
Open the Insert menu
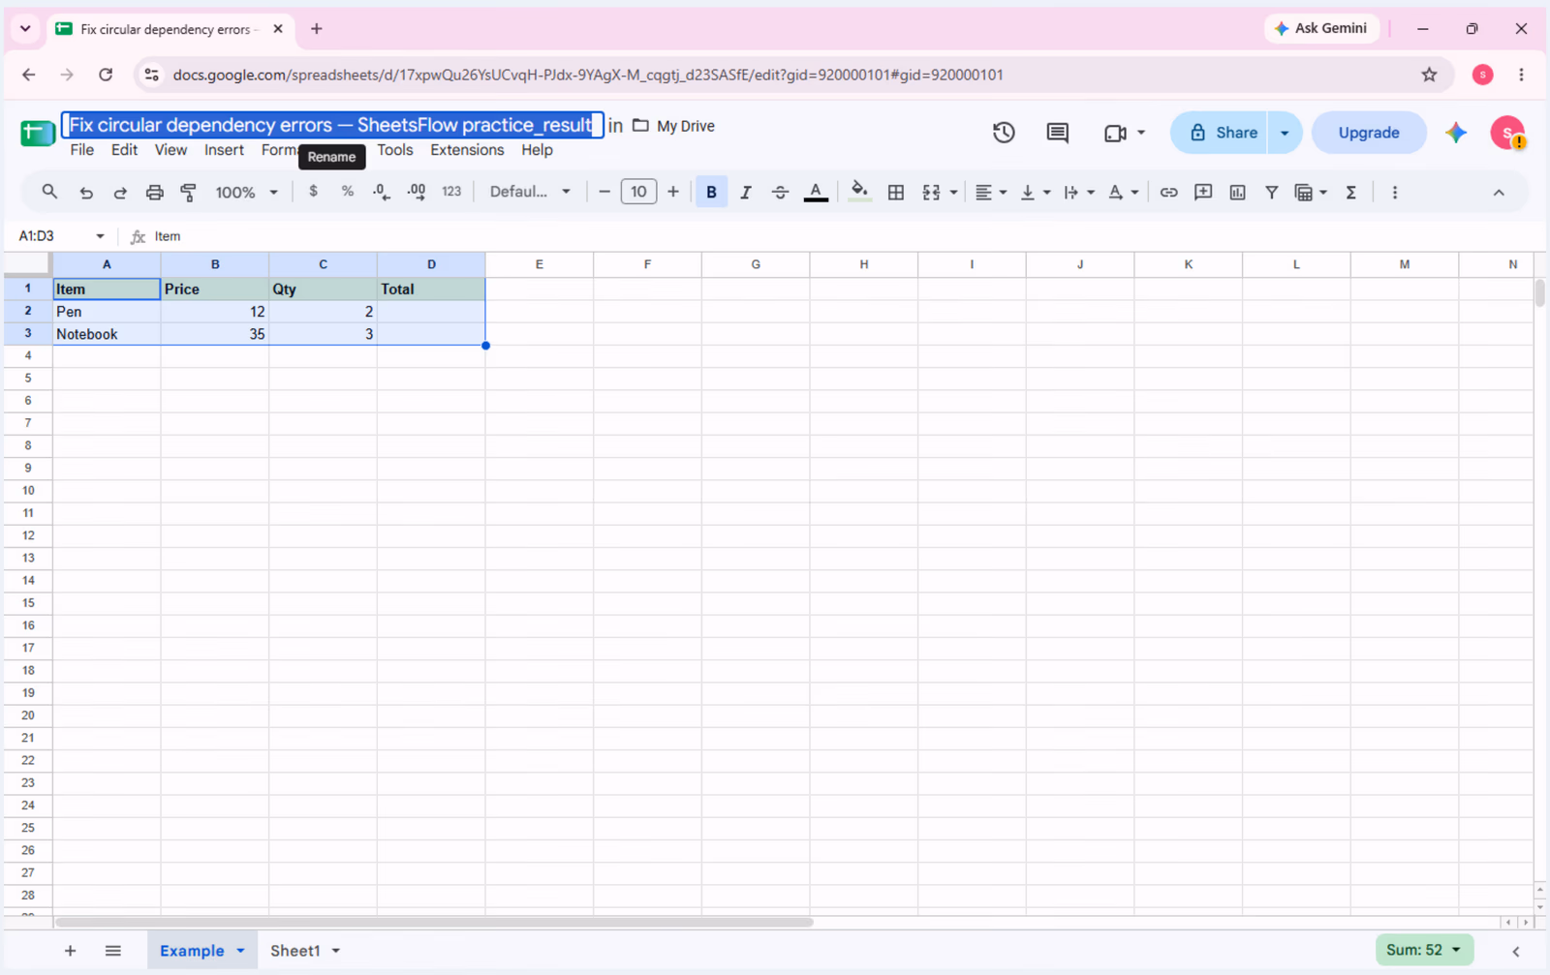tap(224, 150)
